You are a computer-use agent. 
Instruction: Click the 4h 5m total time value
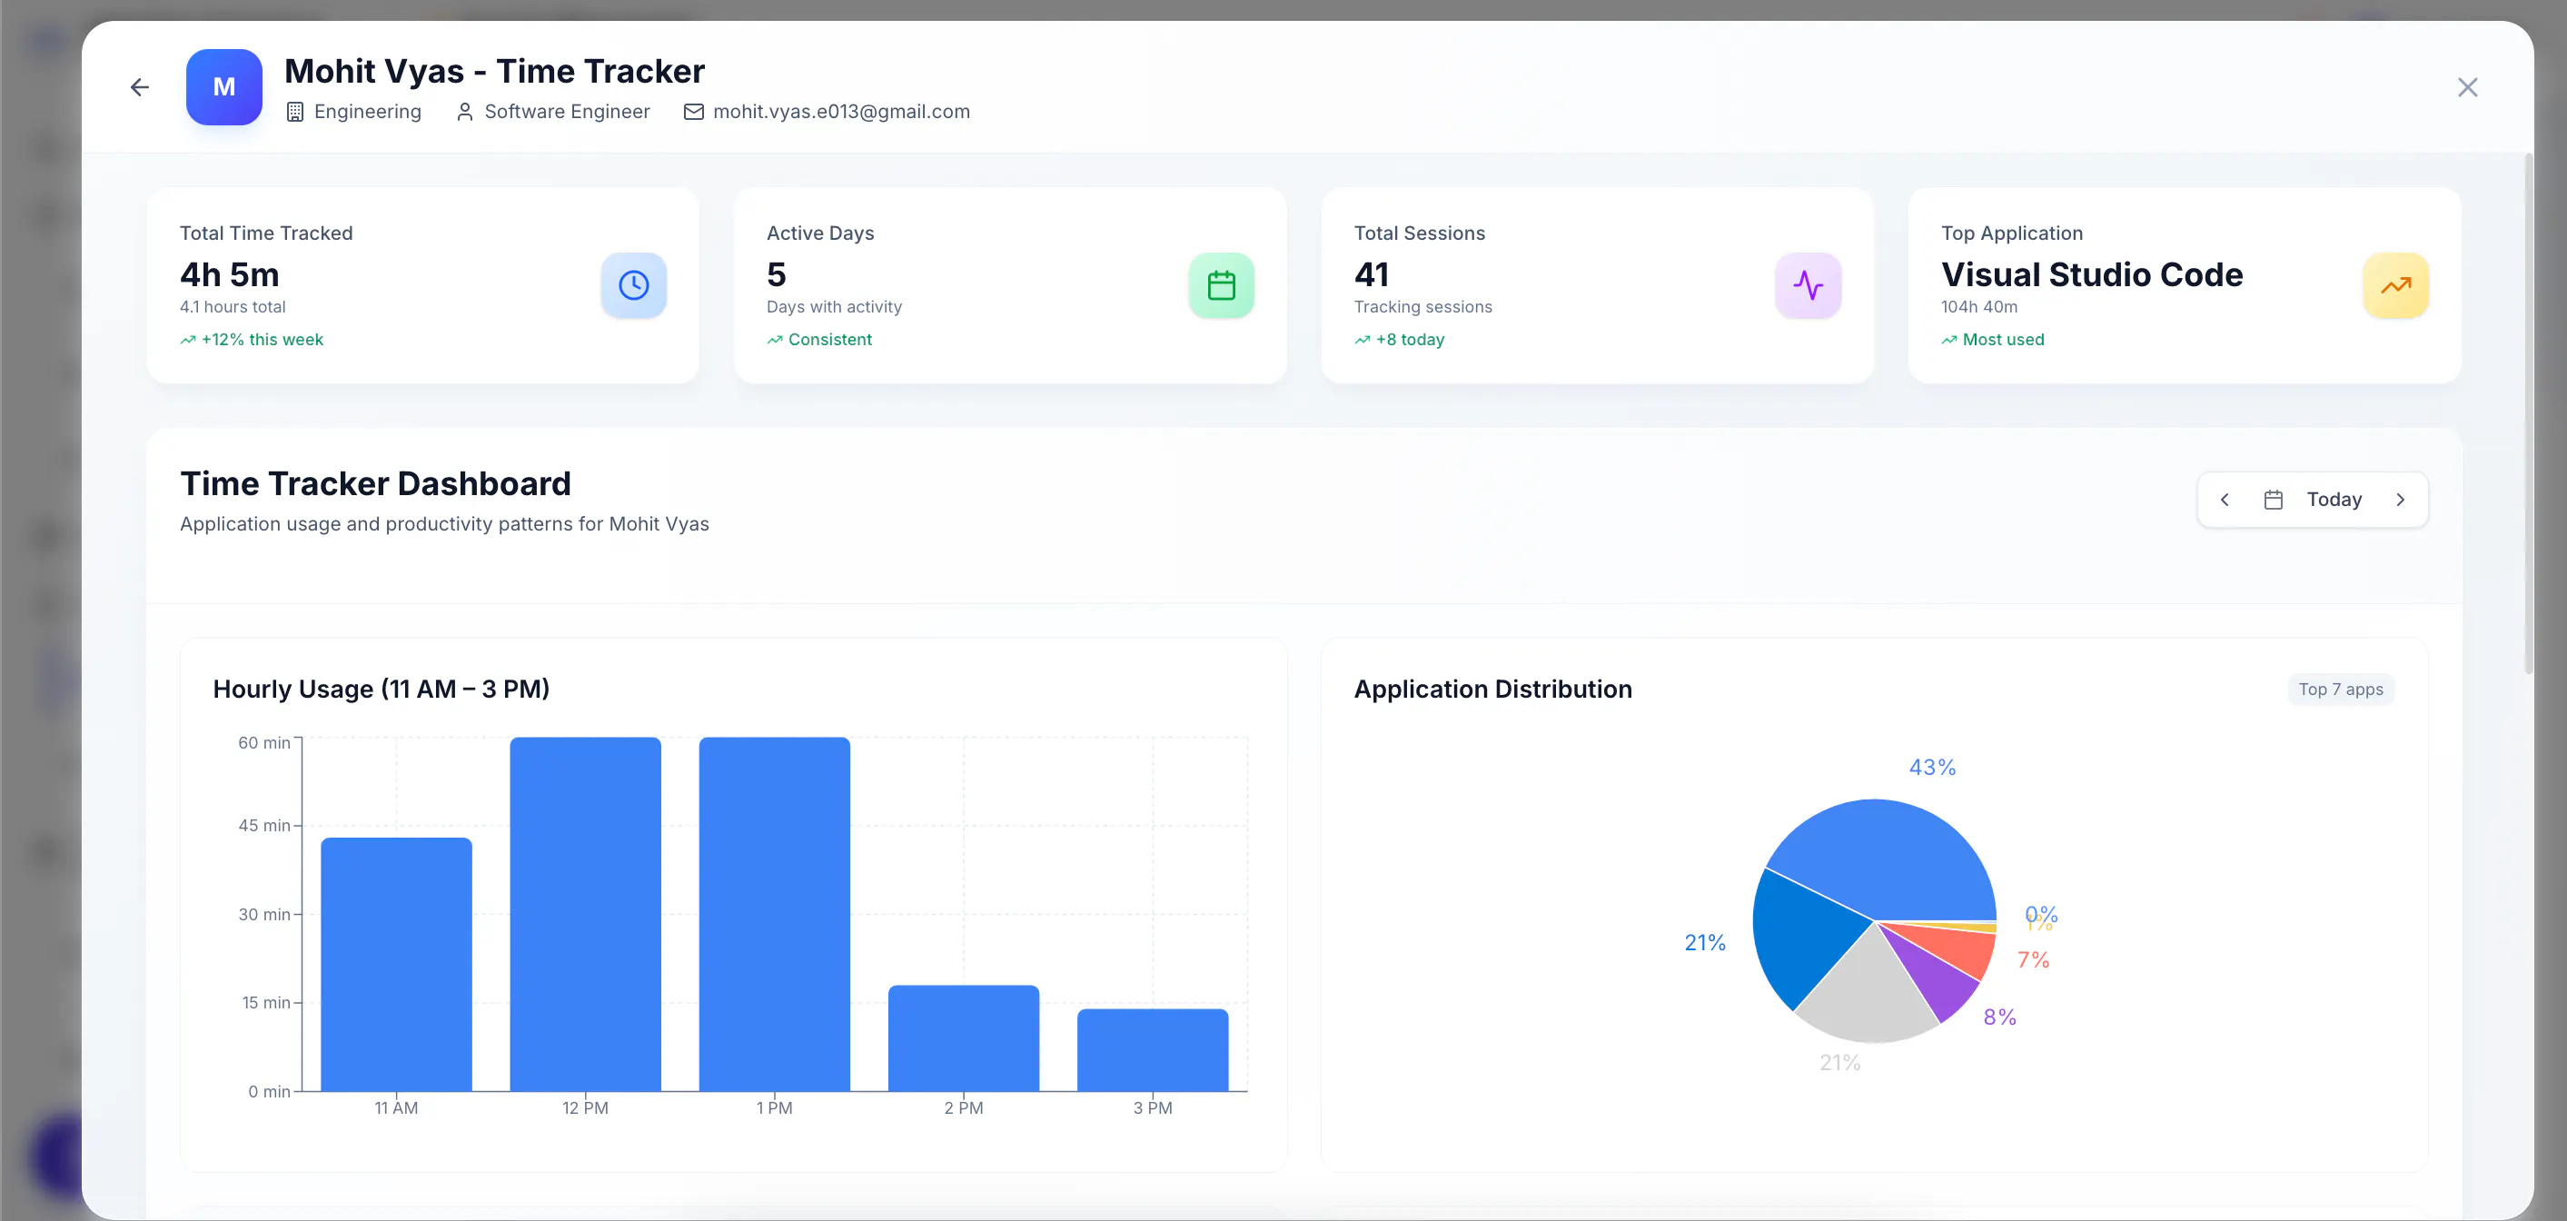[229, 274]
